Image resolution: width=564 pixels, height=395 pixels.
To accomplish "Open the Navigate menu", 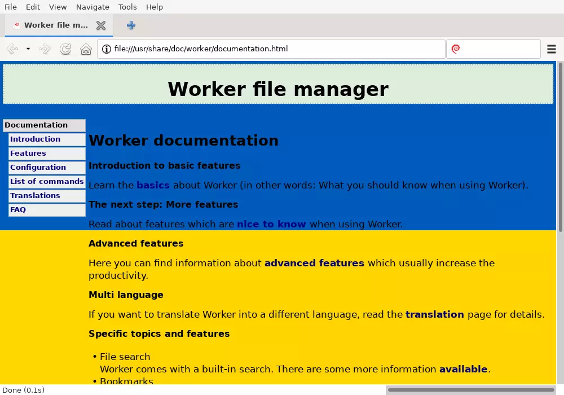I will tap(92, 7).
